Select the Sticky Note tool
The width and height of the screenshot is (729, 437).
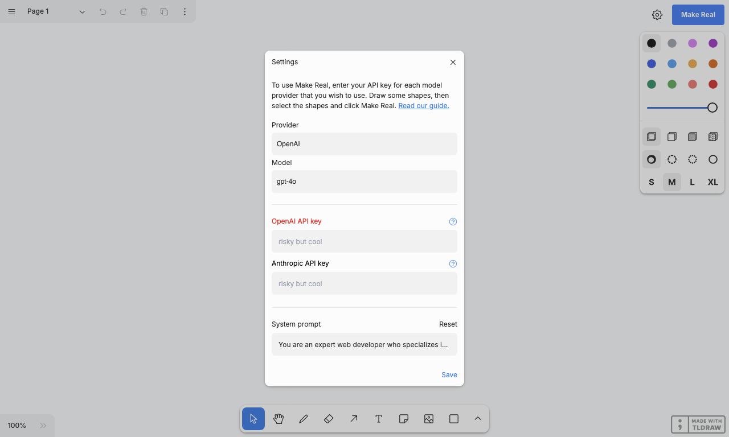(404, 419)
